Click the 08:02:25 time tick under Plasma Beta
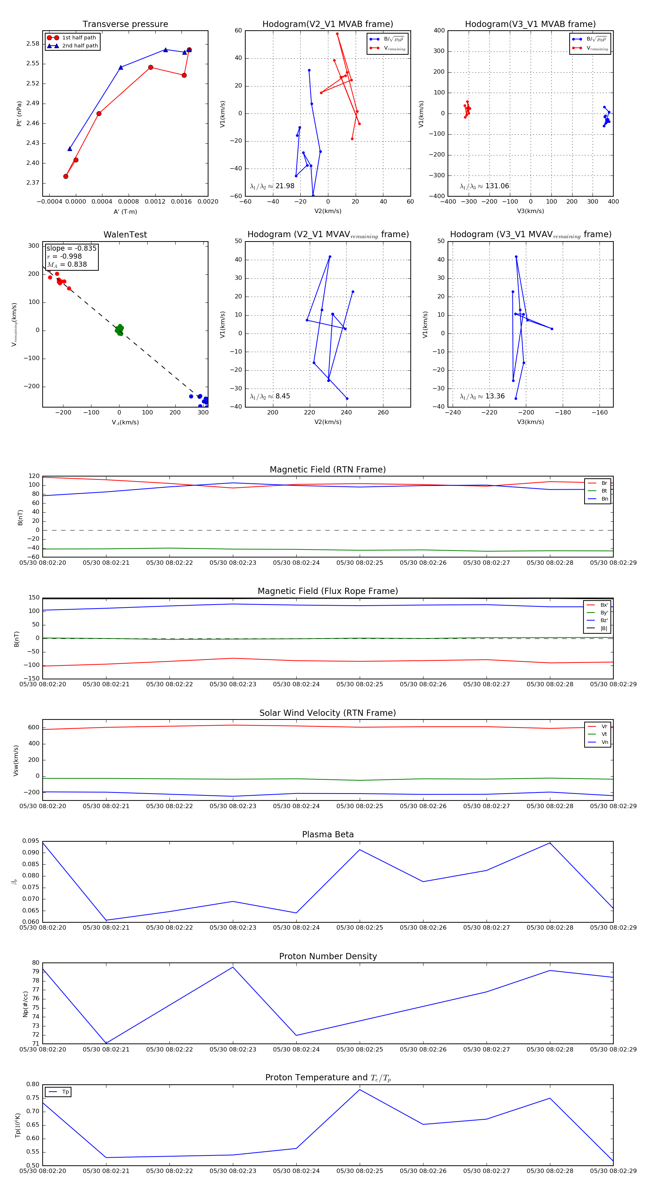Screen dimensions: 656x1204 tap(359, 927)
